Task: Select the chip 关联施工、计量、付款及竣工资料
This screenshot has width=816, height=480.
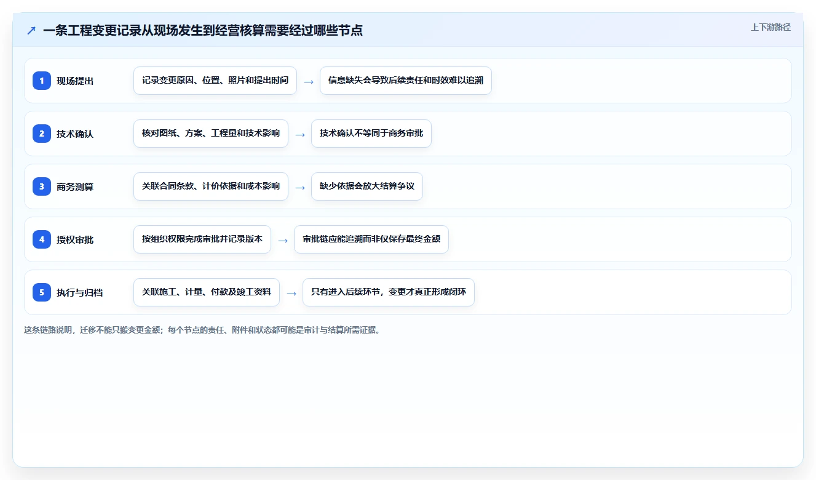Action: [x=207, y=292]
